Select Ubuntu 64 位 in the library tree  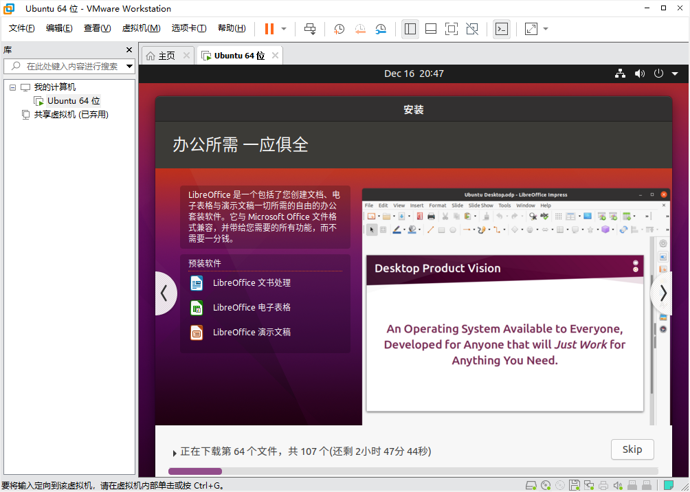click(x=74, y=101)
